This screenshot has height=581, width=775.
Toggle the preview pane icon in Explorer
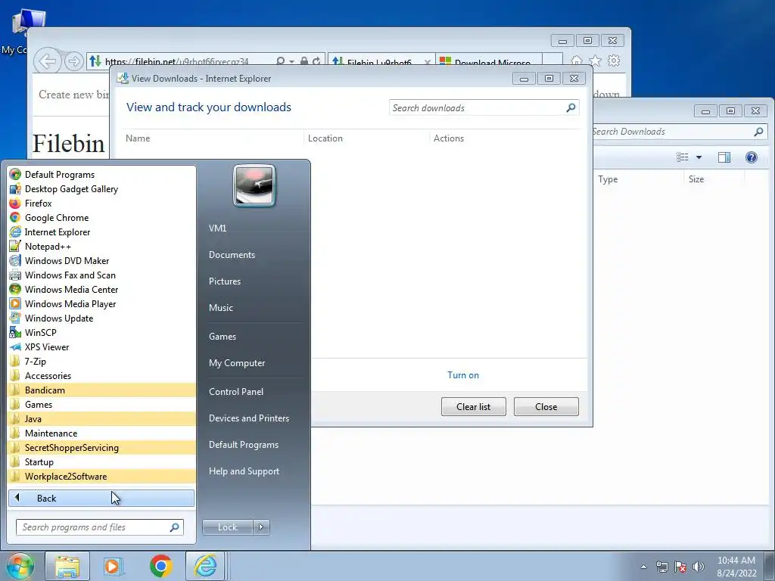(724, 157)
